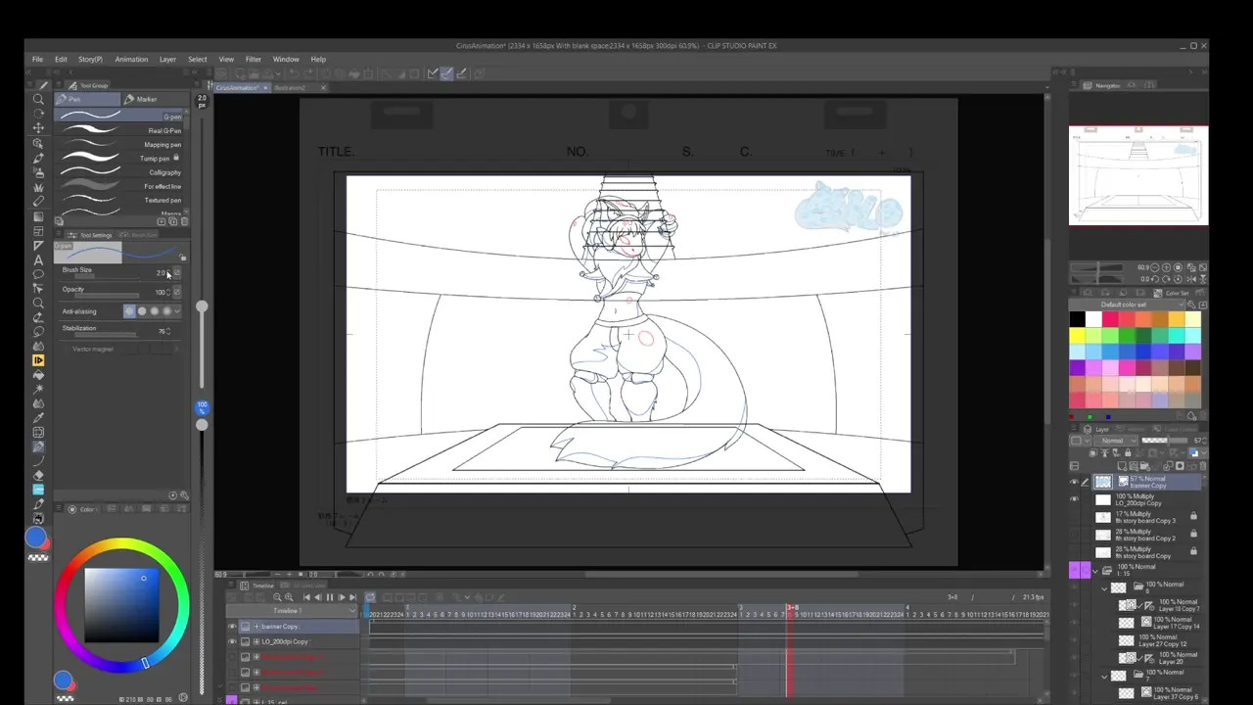Show the first red-named timeline track
The image size is (1253, 705).
tap(232, 657)
